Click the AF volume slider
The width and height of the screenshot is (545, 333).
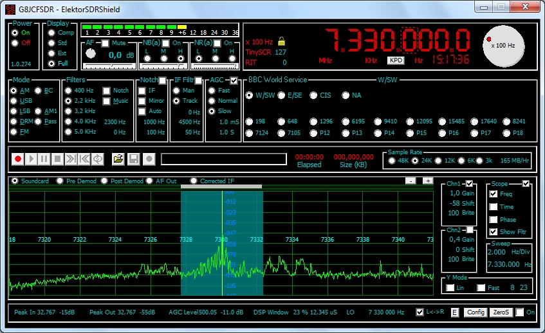[x=110, y=65]
